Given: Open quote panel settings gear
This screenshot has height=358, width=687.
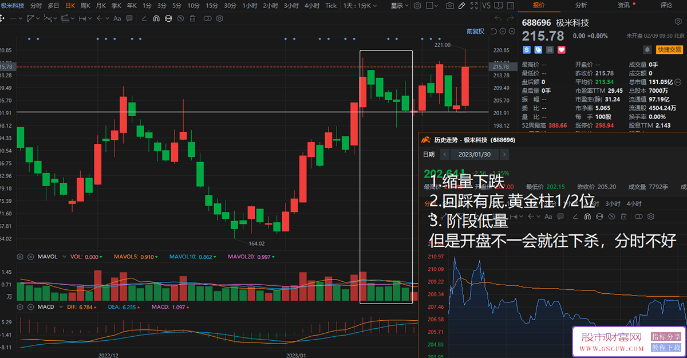Looking at the screenshot, I should click(x=678, y=21).
